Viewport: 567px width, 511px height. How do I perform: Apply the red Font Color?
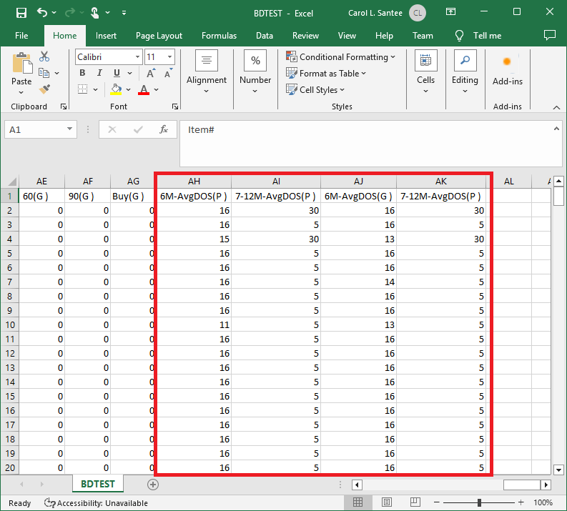(144, 89)
